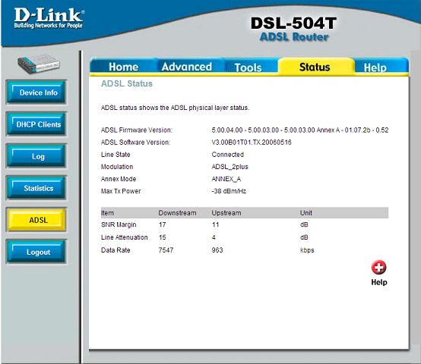Select the ADSL sidebar button
Viewport: 421px width, 364px height.
(x=36, y=220)
